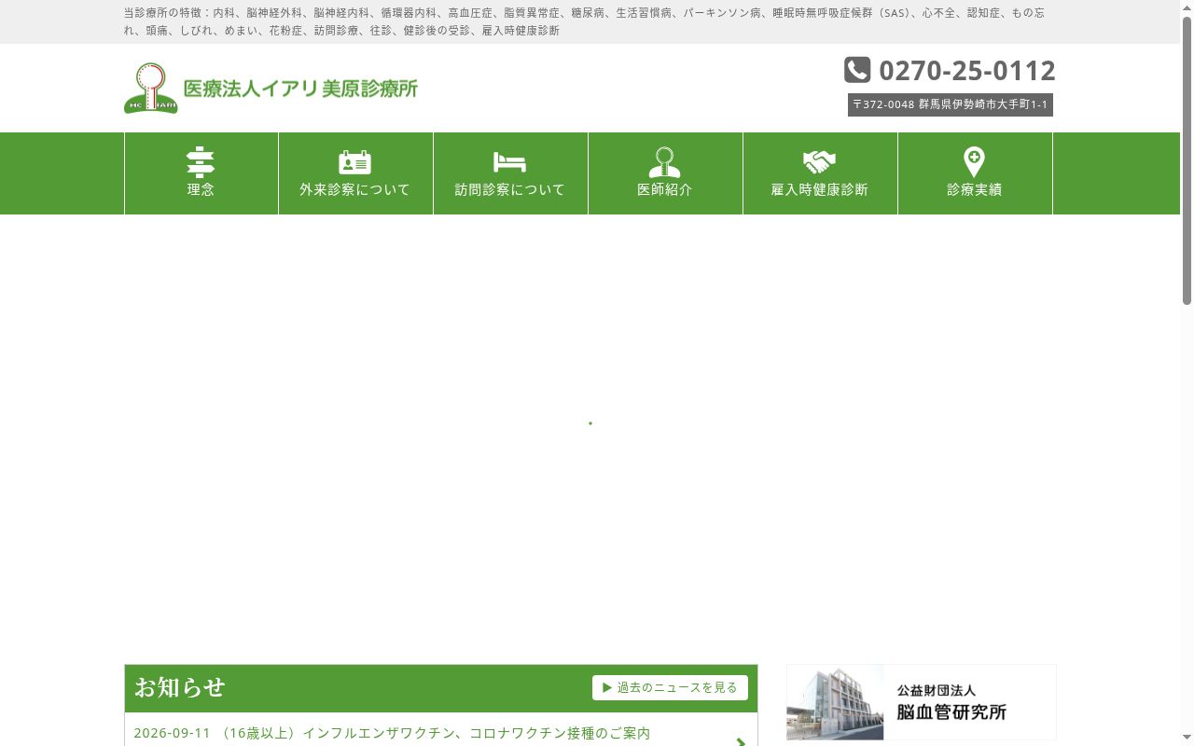Go to 雇入時健康診断 page
The height and width of the screenshot is (746, 1194).
pyautogui.click(x=820, y=173)
